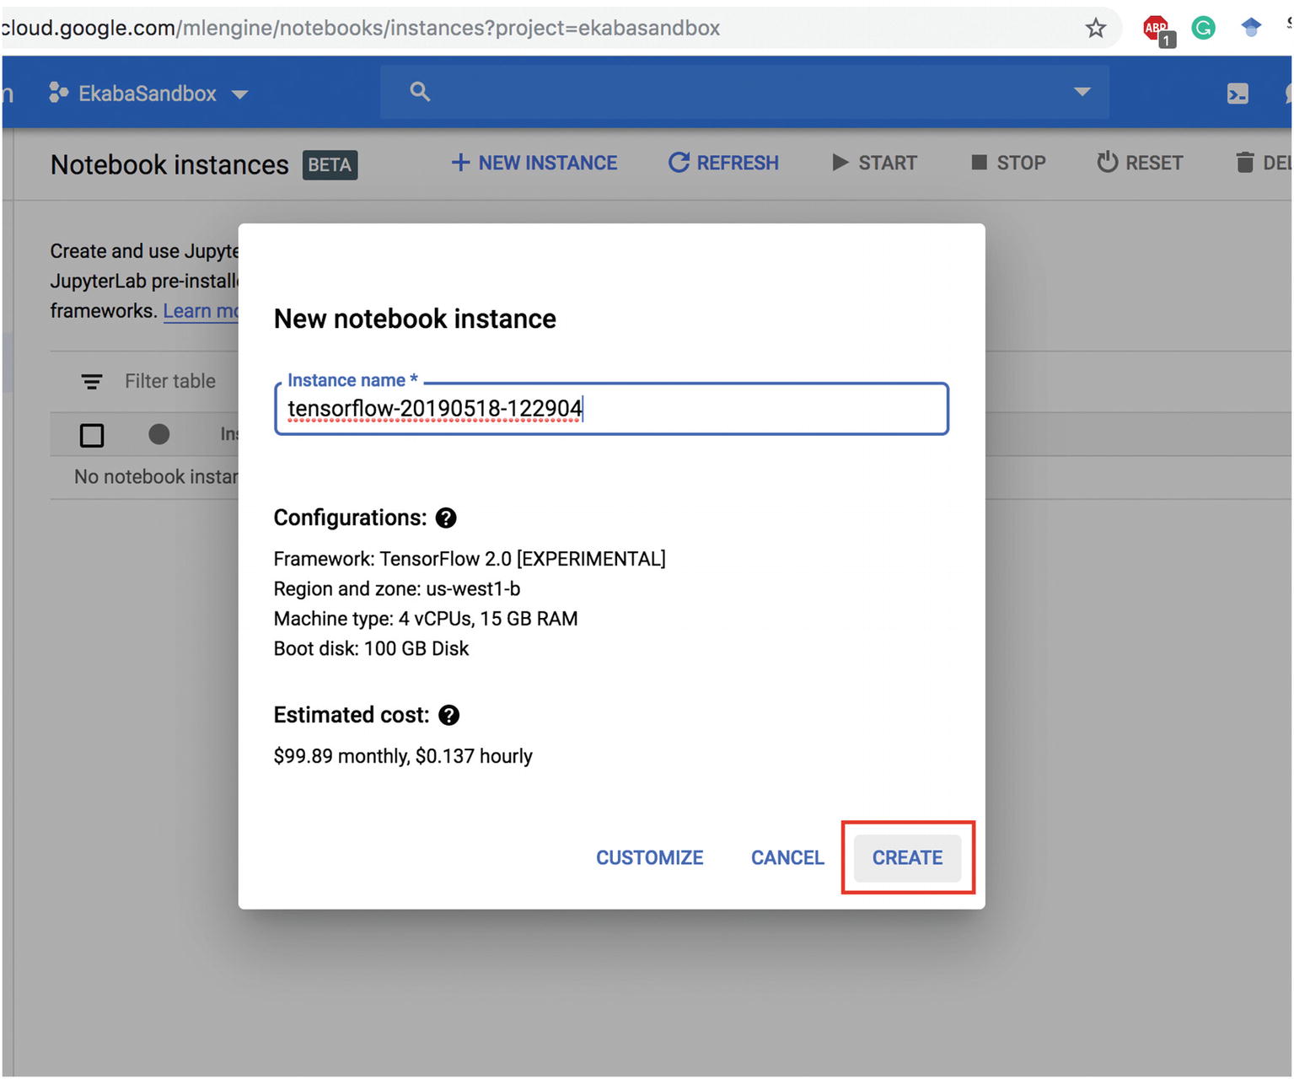The image size is (1294, 1079).
Task: Click the Filter table icon
Action: [x=92, y=382]
